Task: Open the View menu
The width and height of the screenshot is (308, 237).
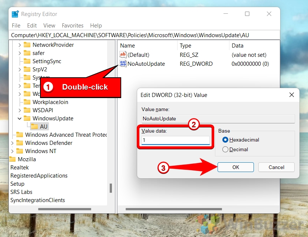Action: tap(49, 26)
